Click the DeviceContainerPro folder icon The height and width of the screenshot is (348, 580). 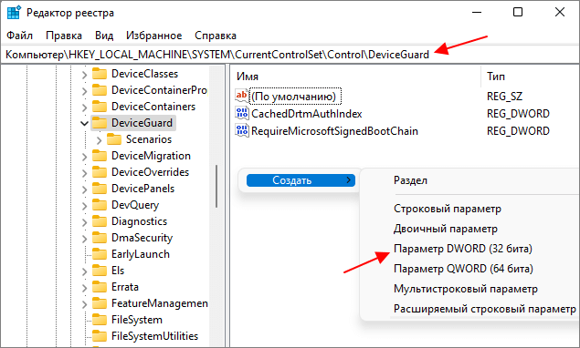[x=100, y=90]
